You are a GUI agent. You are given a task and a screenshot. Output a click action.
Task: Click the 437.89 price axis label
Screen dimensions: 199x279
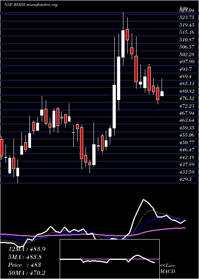click(186, 164)
